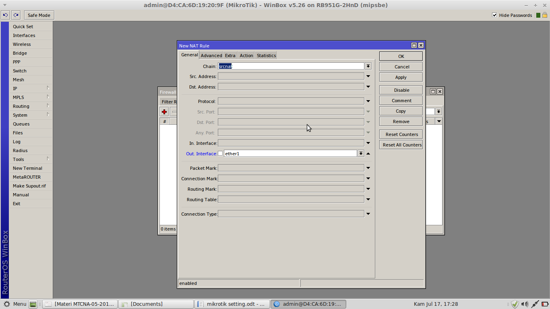Screen dimensions: 550x309
Task: Expand the Routing Table field
Action: [x=368, y=199]
